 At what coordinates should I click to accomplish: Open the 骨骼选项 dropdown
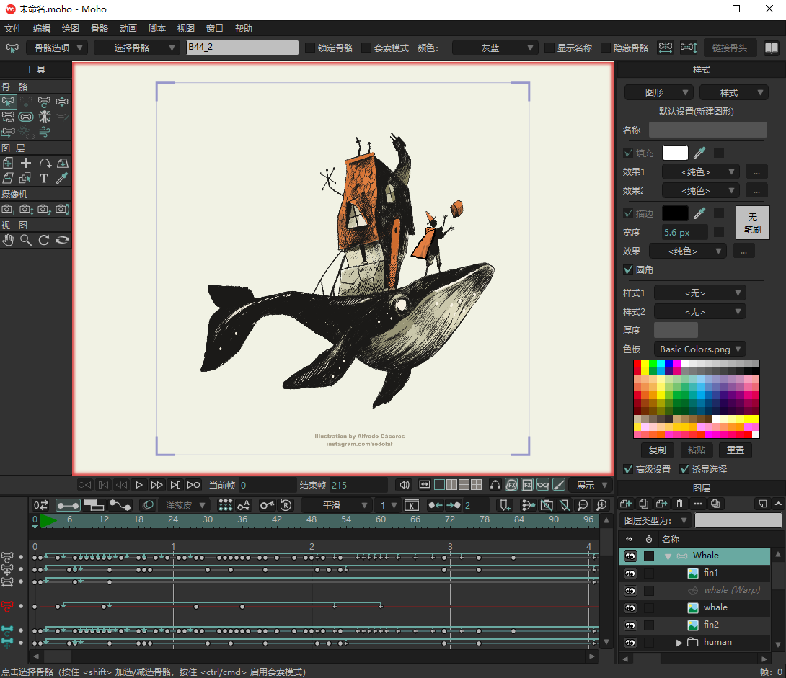(x=57, y=48)
